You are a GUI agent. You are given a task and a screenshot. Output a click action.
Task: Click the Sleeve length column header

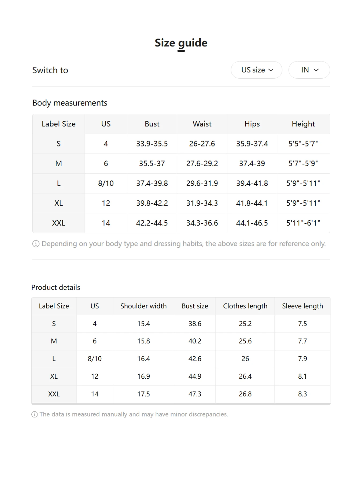(x=302, y=306)
